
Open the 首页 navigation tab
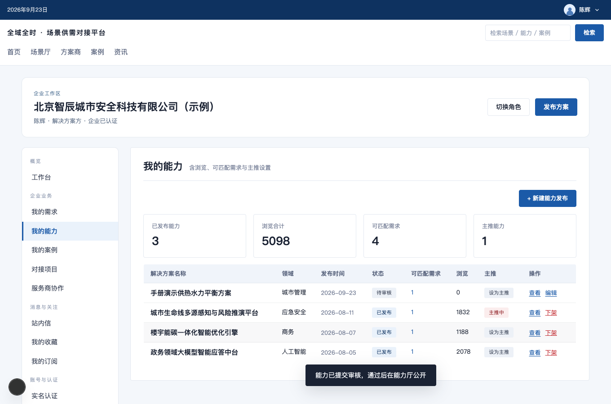(x=14, y=52)
